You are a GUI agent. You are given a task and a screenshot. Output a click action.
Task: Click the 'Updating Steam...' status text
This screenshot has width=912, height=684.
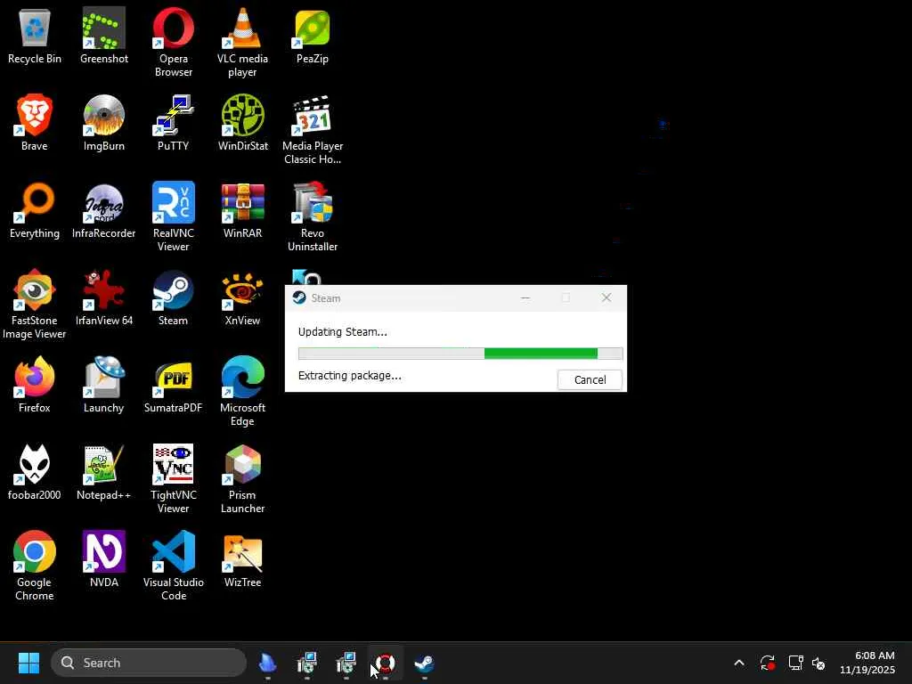coord(343,332)
